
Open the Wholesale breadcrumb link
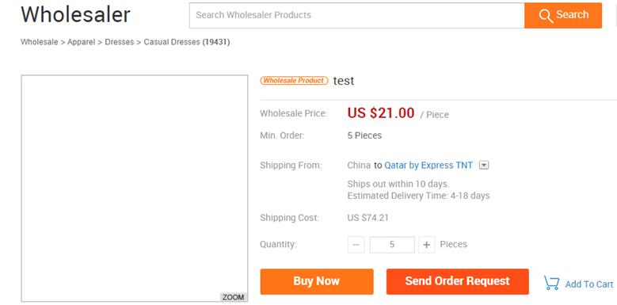(x=40, y=42)
